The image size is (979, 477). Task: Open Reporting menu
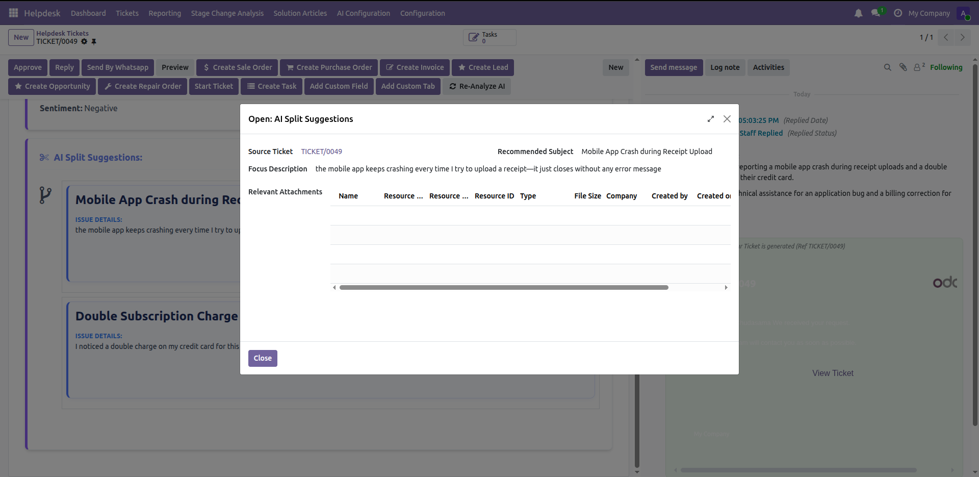tap(165, 13)
